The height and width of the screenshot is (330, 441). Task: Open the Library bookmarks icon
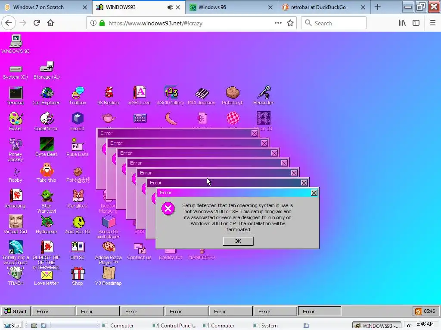point(403,23)
